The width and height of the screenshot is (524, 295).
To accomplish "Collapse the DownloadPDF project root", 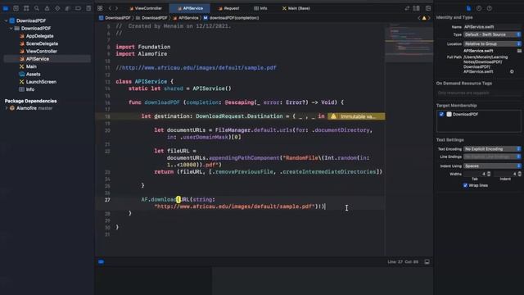I will [6, 20].
